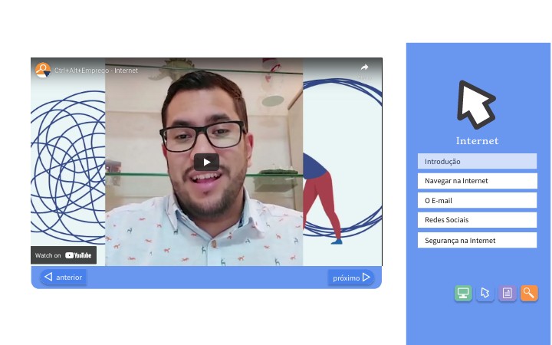Viewport: 552px width, 345px height.
Task: Open the video title link 'Ctrl+Alt+Emprego - Internet'
Action: [x=96, y=71]
